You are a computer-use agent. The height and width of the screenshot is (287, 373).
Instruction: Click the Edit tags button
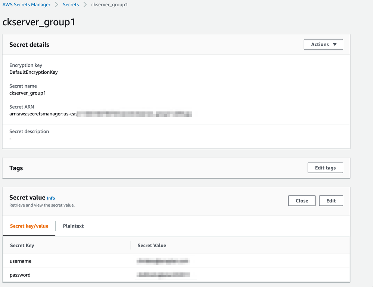point(325,168)
